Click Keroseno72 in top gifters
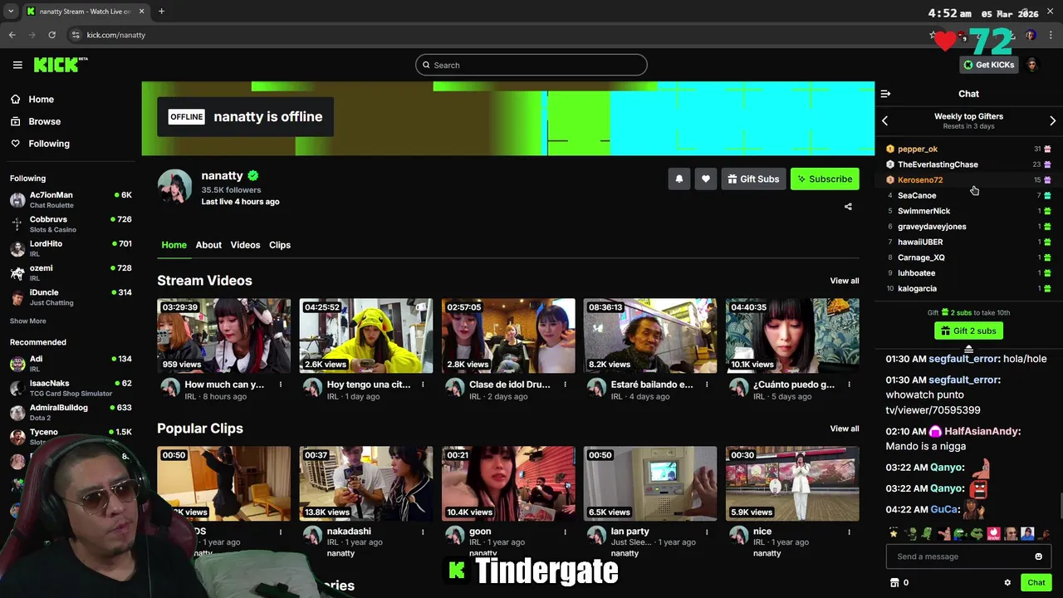 (x=920, y=179)
